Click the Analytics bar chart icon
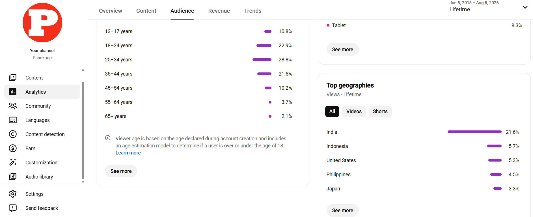 click(x=13, y=92)
